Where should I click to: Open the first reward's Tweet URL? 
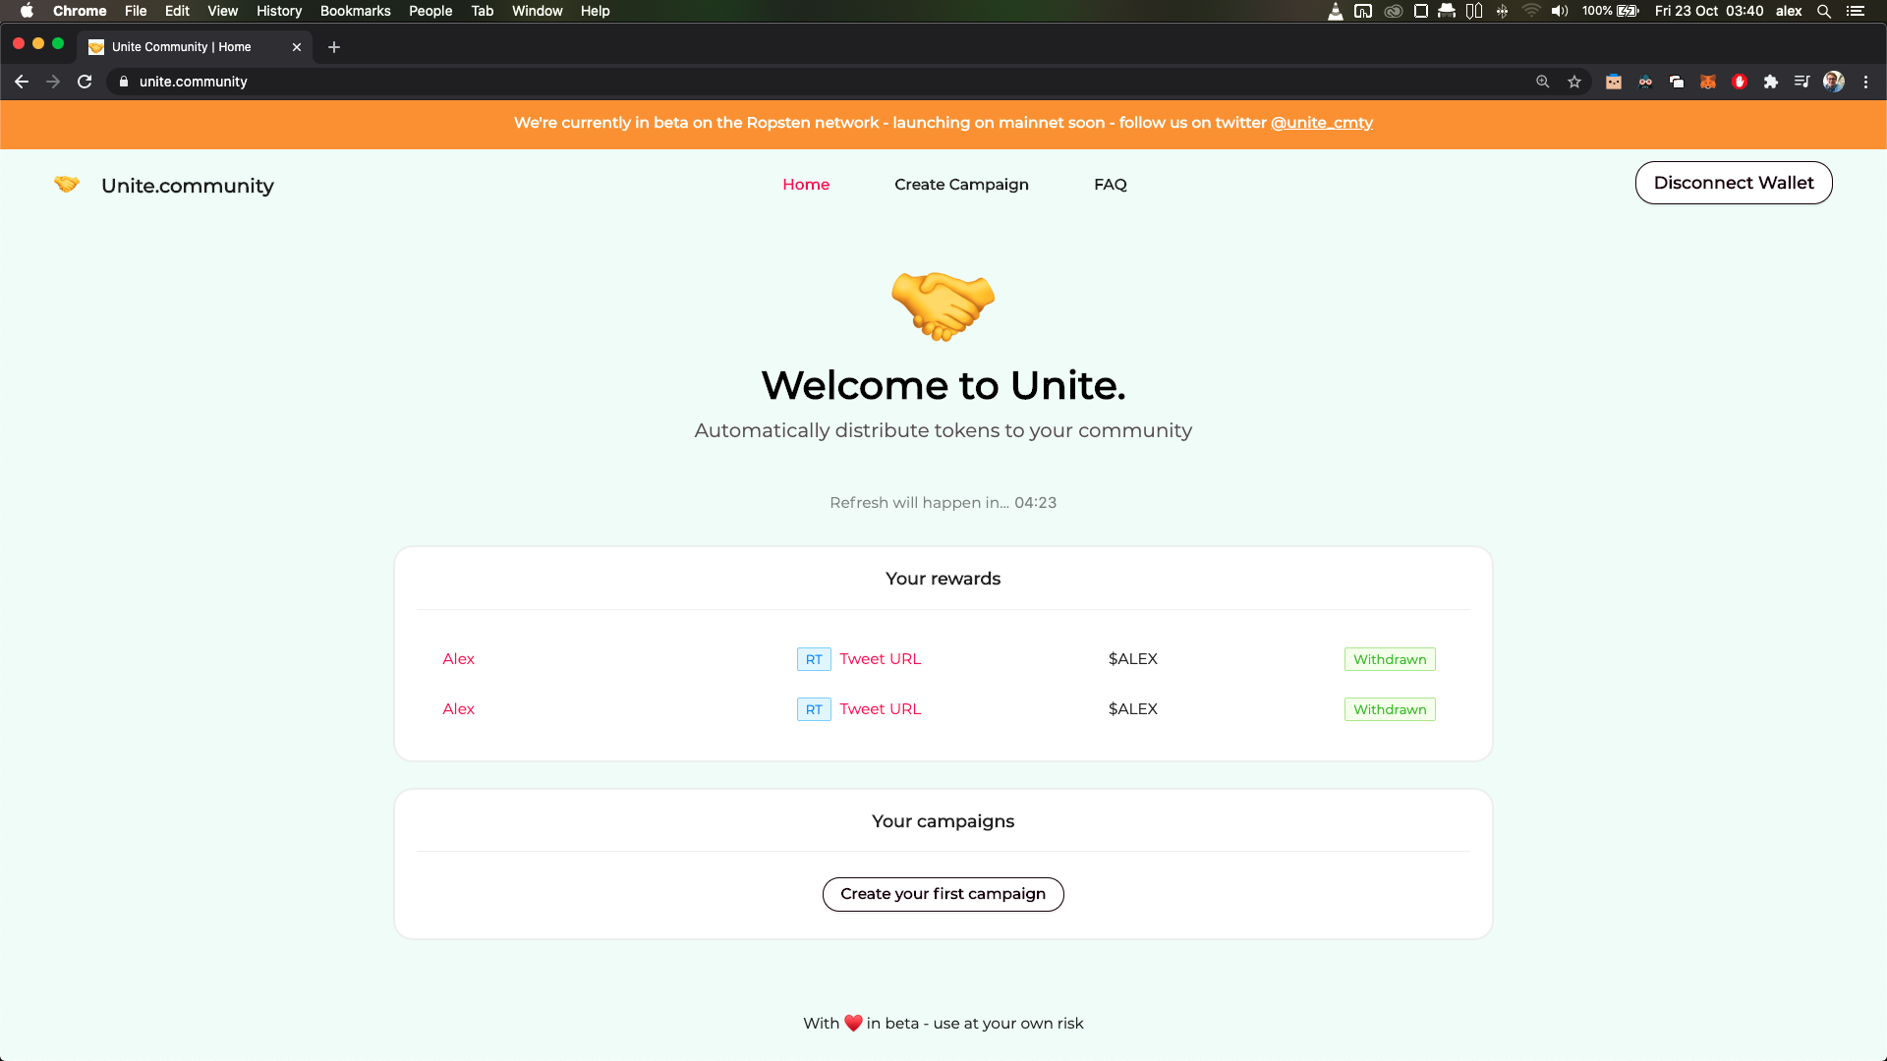click(x=881, y=659)
